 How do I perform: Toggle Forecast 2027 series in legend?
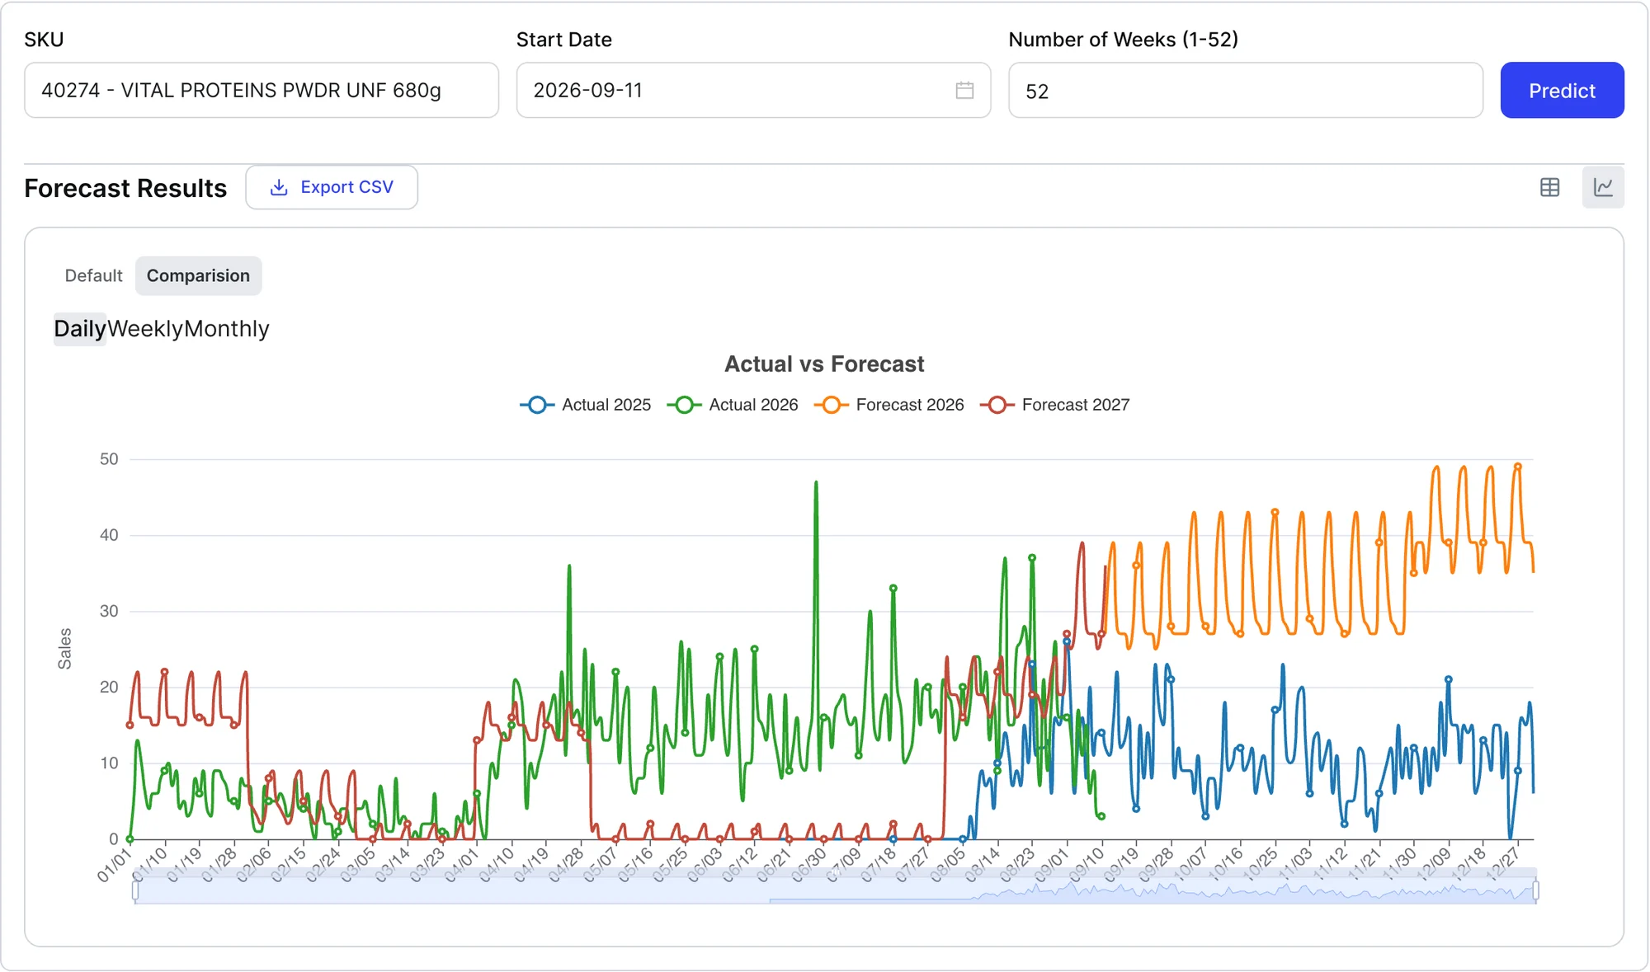(x=1054, y=405)
